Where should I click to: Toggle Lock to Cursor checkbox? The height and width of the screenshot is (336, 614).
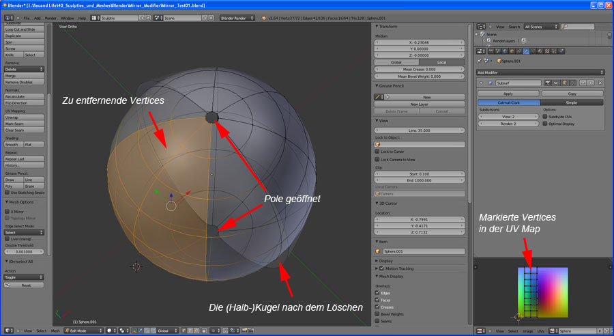pos(377,151)
